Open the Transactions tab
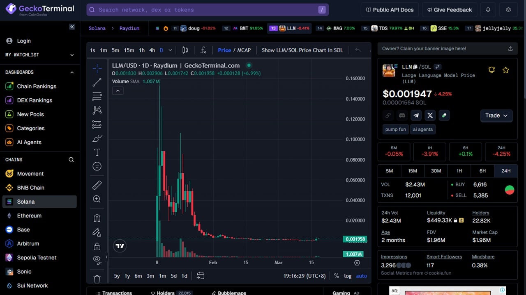The image size is (526, 295). [114, 292]
